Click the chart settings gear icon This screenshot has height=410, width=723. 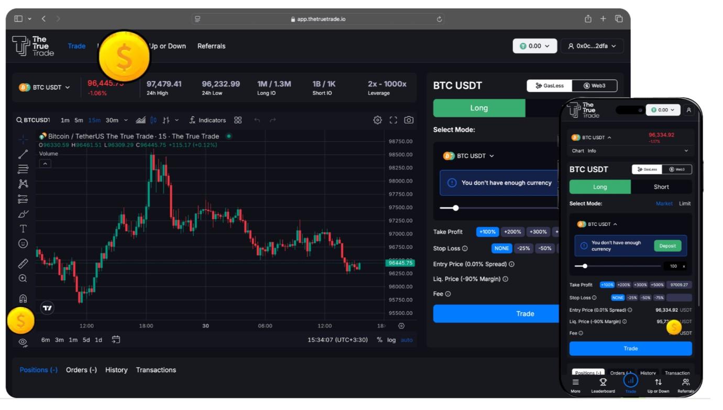[377, 120]
